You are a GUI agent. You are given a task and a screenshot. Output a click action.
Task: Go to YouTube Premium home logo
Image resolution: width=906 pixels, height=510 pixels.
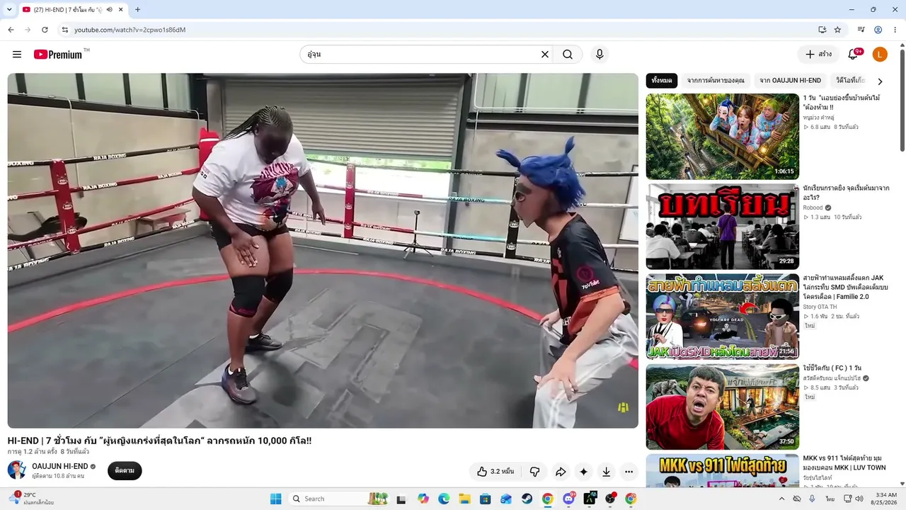click(58, 55)
